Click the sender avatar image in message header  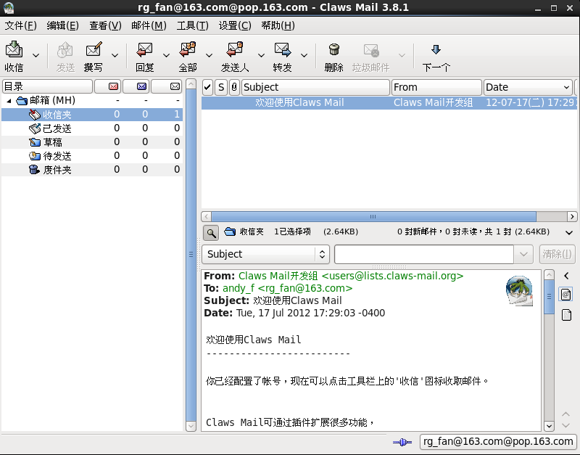point(519,290)
